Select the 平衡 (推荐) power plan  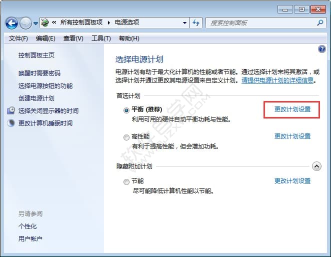(x=126, y=110)
